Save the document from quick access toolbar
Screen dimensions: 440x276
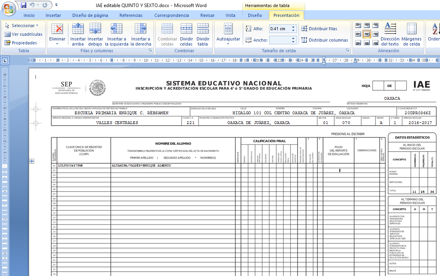point(24,5)
